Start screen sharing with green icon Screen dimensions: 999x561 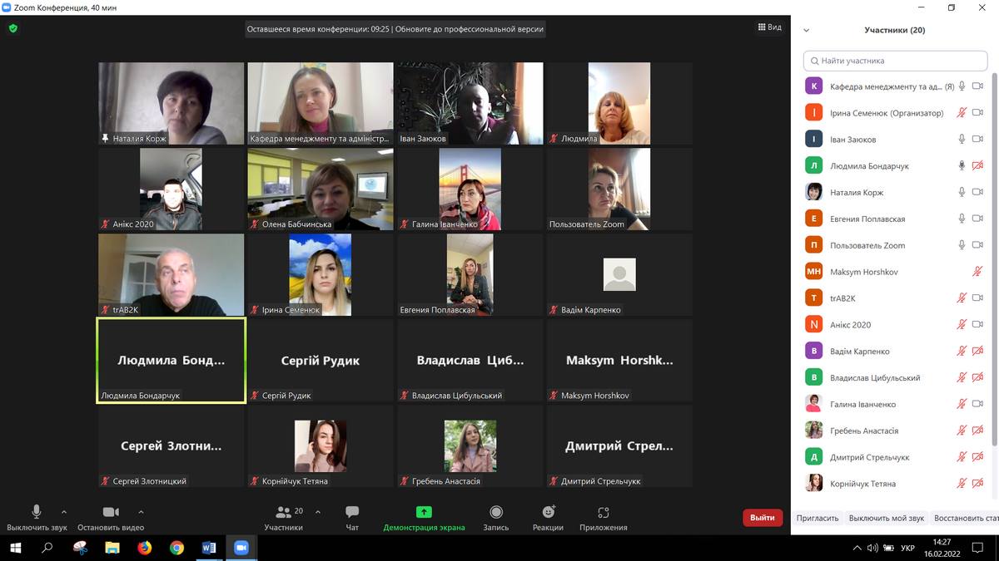click(x=424, y=513)
